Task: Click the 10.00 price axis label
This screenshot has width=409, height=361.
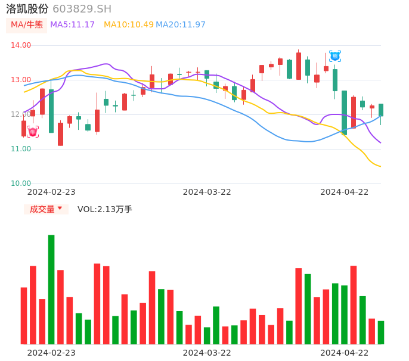Action: [21, 183]
